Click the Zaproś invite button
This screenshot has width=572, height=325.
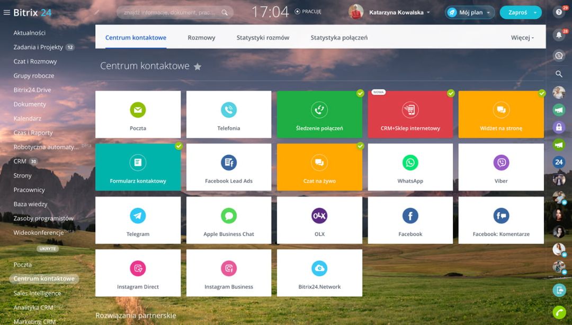point(517,12)
